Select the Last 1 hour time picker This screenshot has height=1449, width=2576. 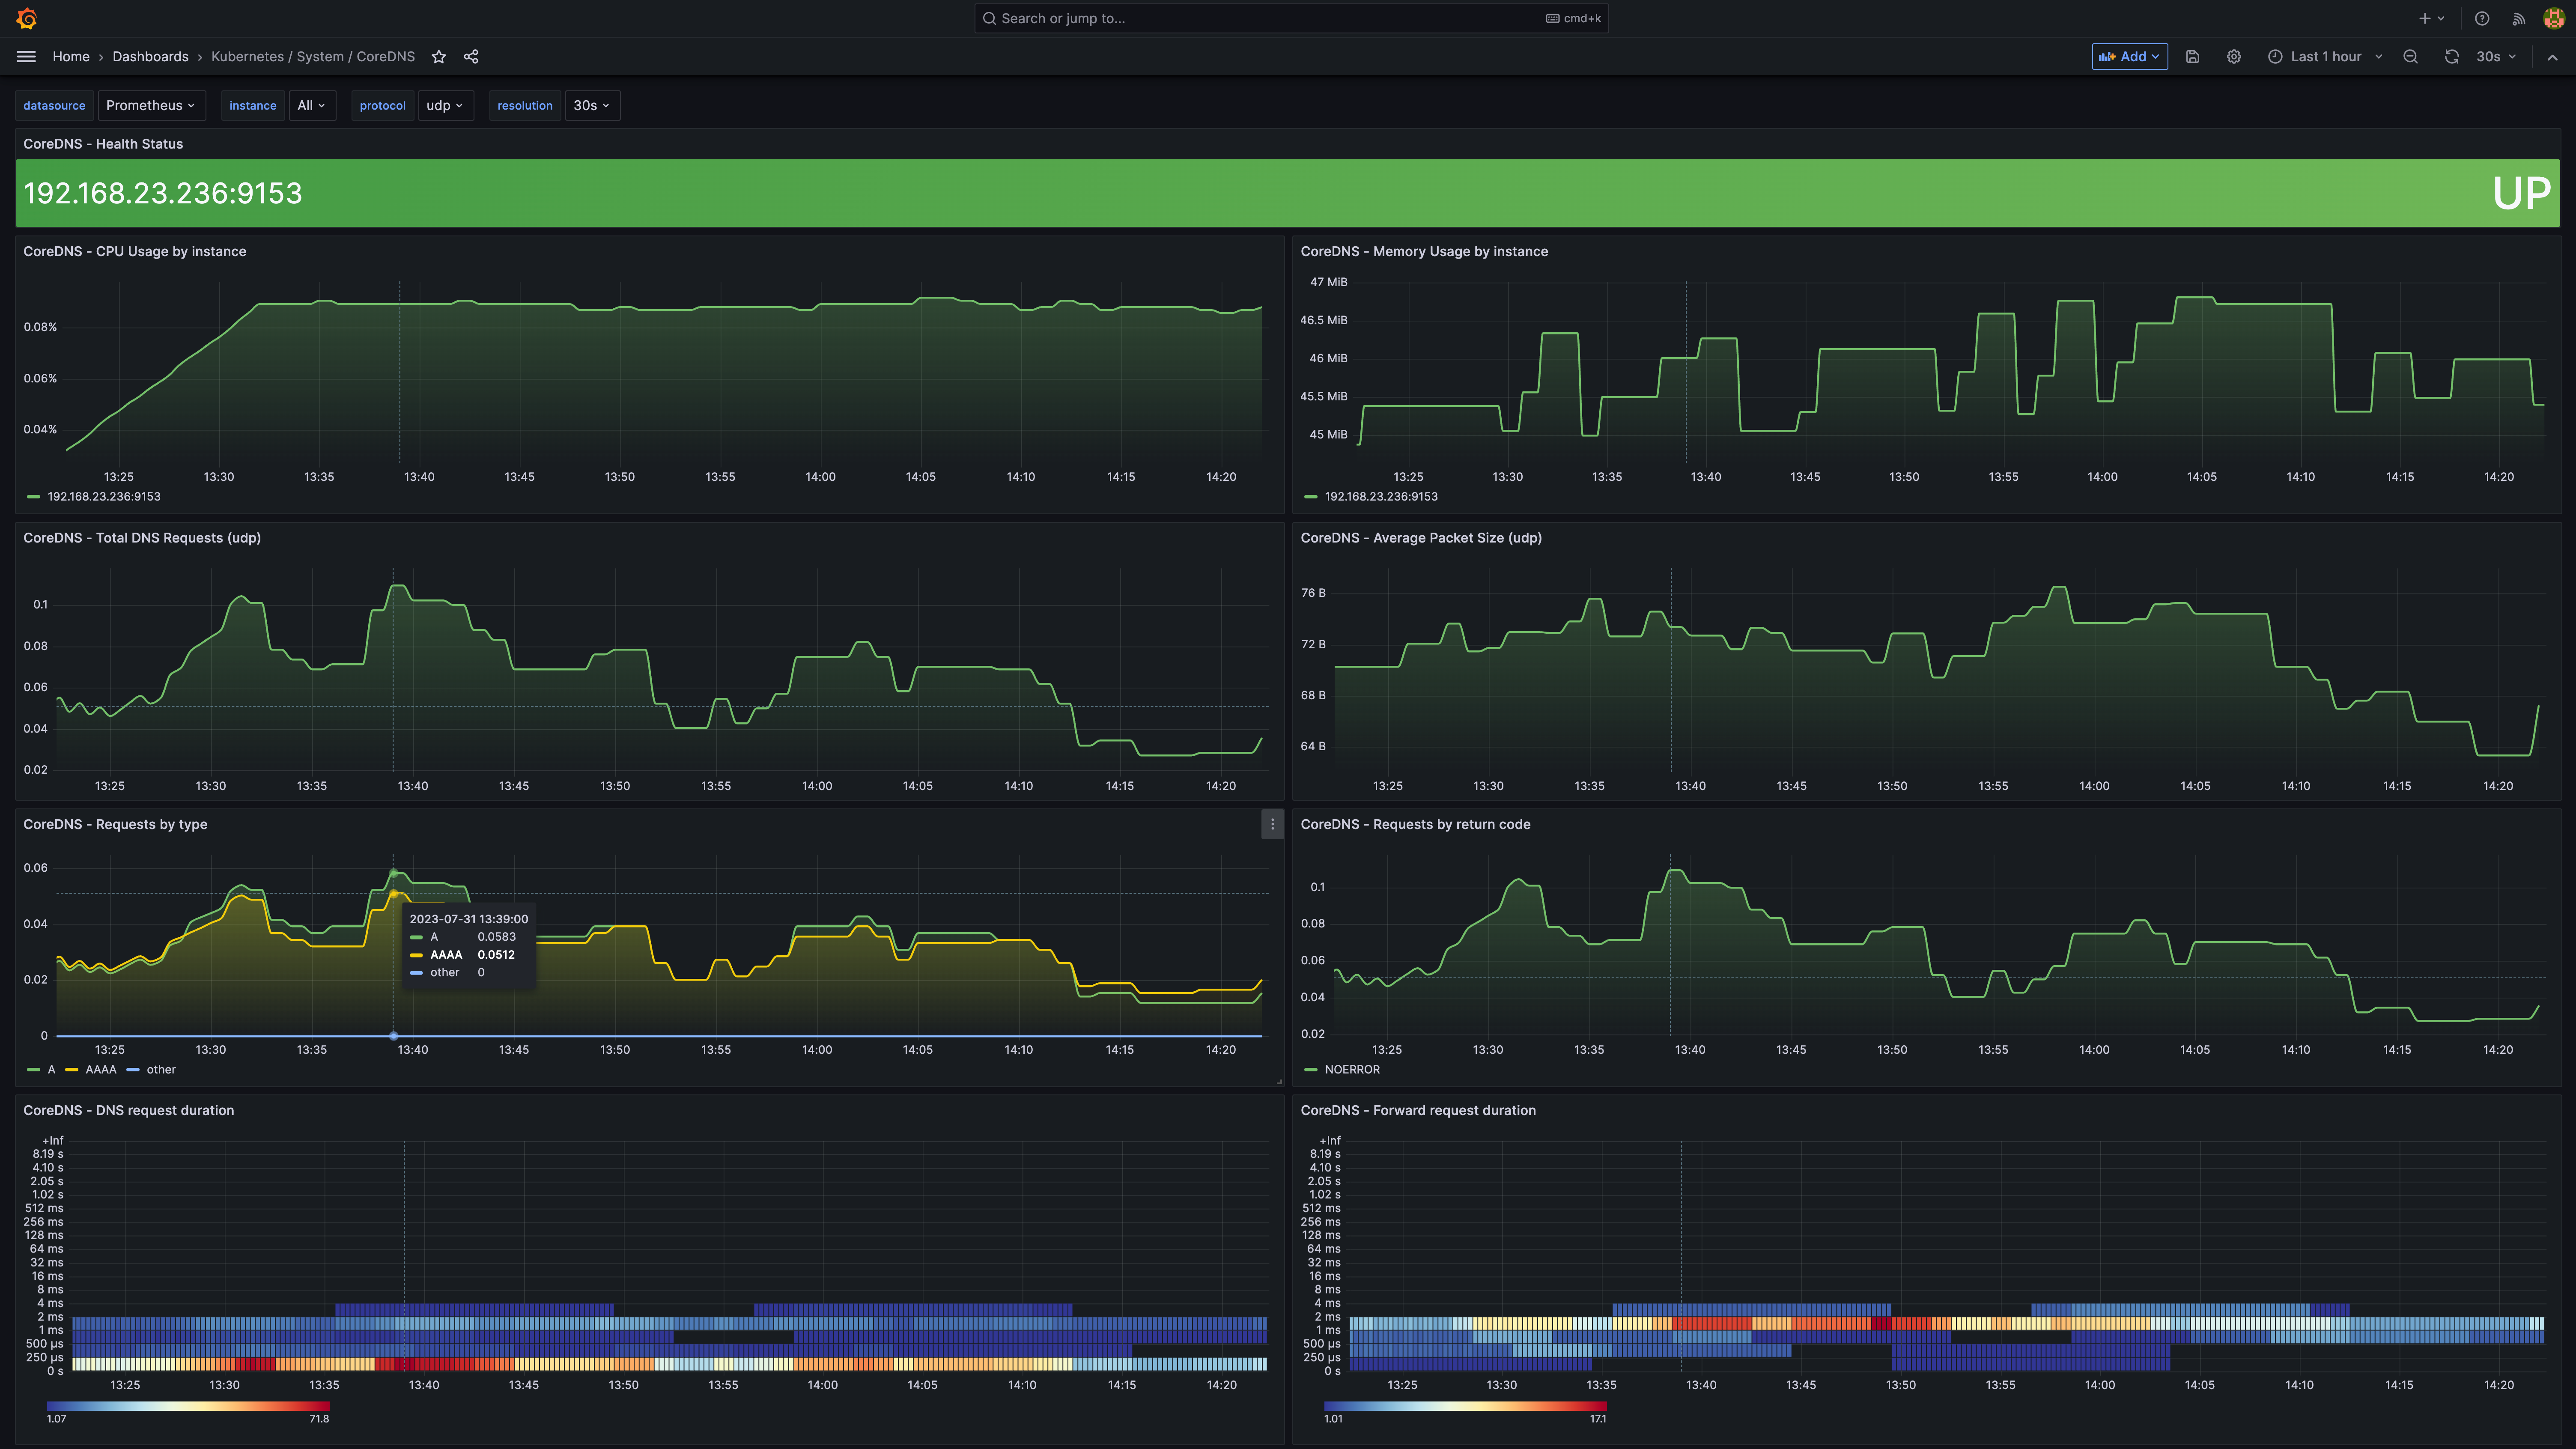coord(2325,57)
